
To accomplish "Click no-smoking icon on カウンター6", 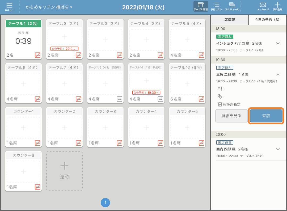I will 38,187.
